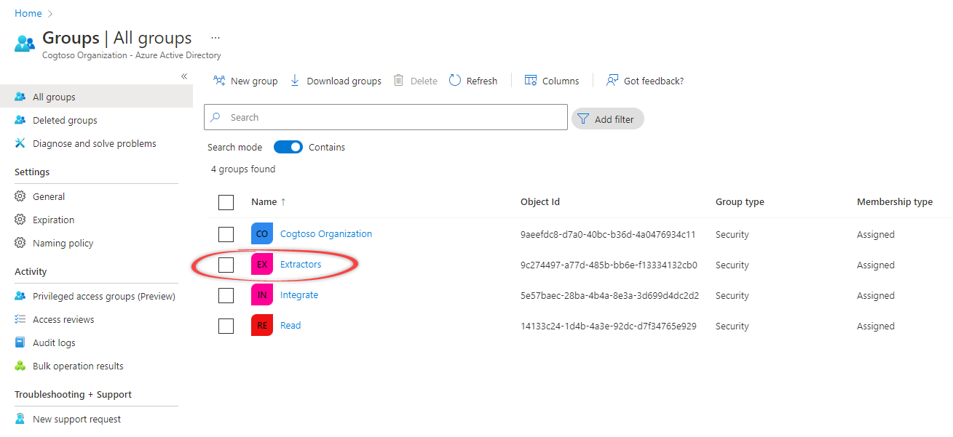This screenshot has width=953, height=437.
Task: Sort groups by Name column
Action: coord(264,202)
